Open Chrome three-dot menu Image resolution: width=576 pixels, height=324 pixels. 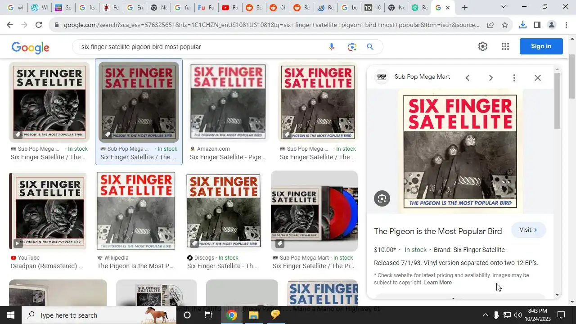tap(566, 25)
